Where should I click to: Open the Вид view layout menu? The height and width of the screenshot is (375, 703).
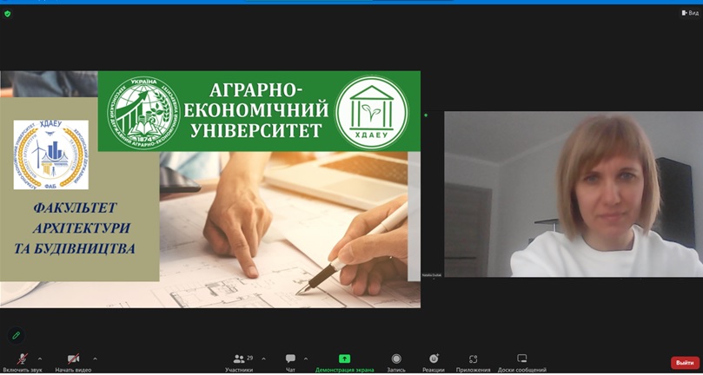click(x=690, y=13)
